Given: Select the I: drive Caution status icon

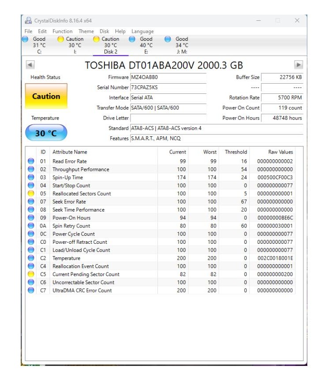Looking at the screenshot, I should 61,39.
